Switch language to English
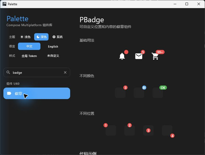Image resolution: width=205 pixels, height=155 pixels. click(53, 47)
